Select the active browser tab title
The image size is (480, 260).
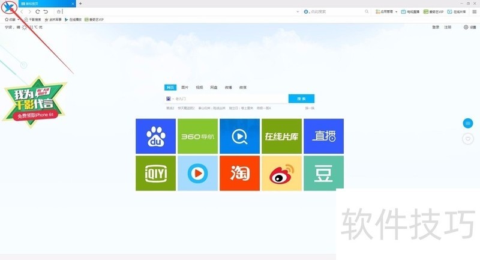pos(32,4)
